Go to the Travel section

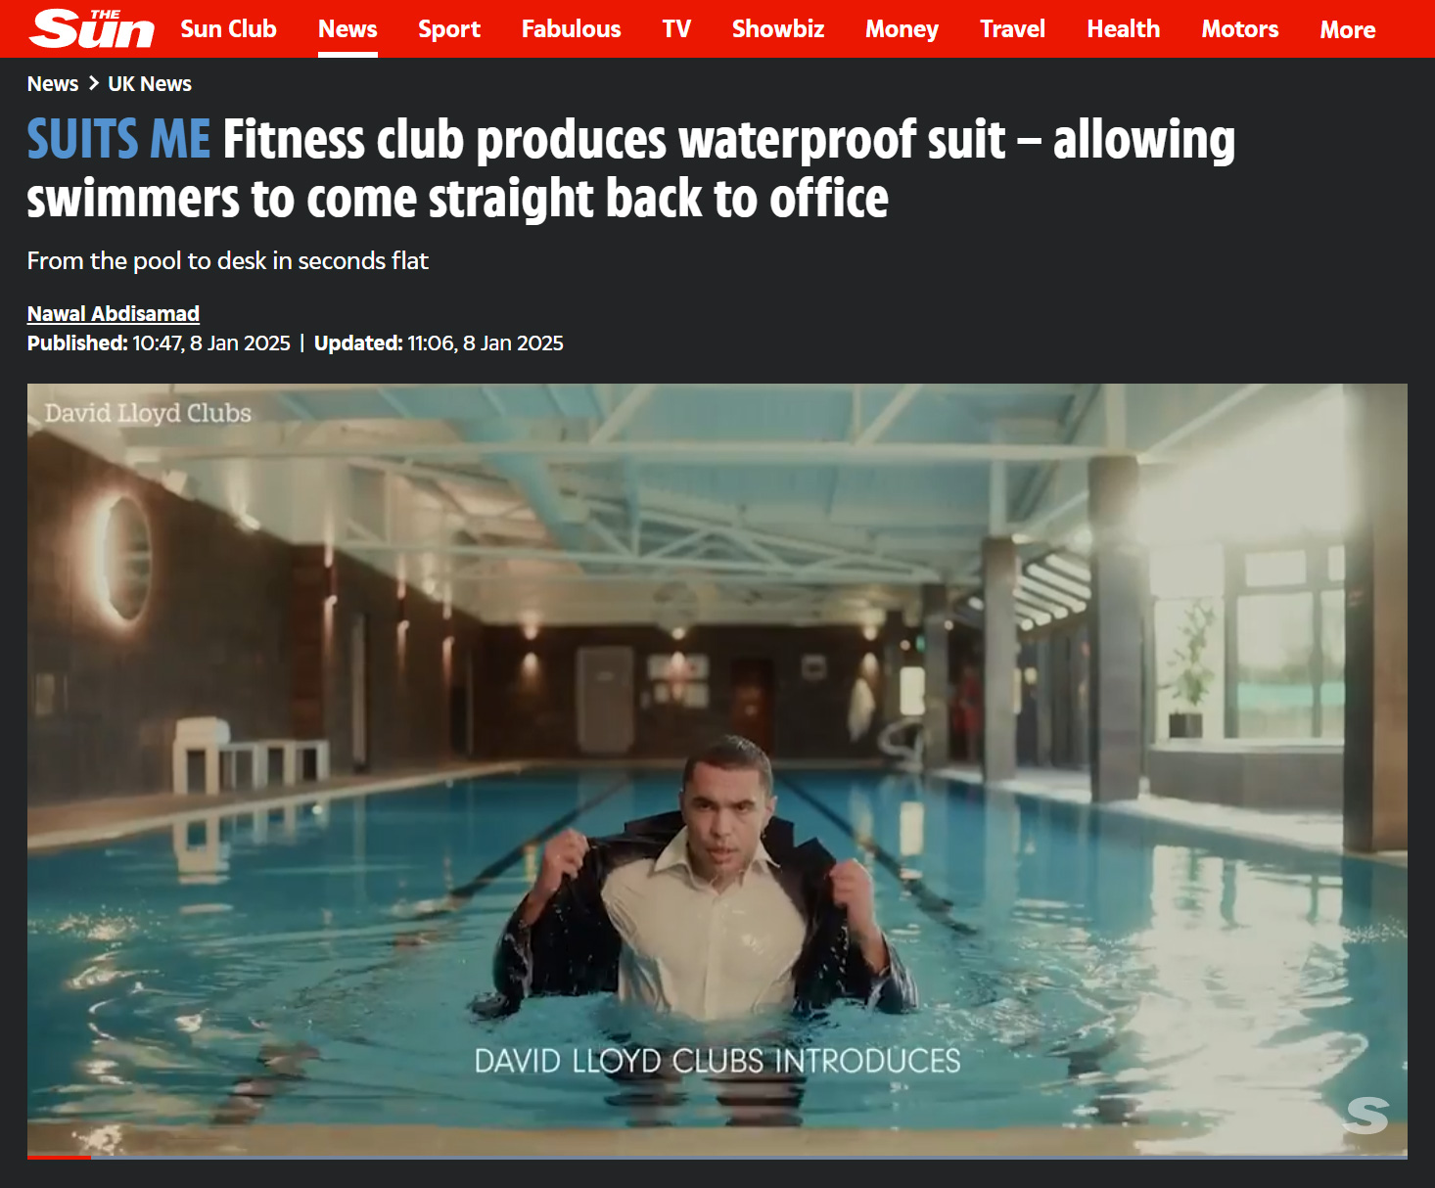point(1012,29)
